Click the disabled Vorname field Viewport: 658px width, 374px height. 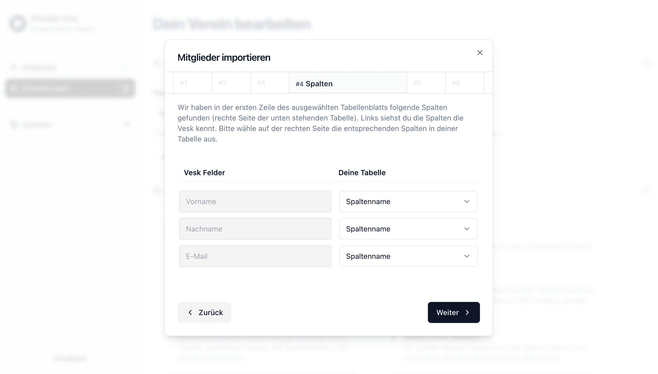pos(255,201)
